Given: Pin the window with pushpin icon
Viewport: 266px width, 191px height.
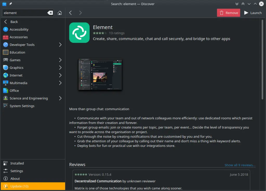Looking at the screenshot, I should click(x=10, y=4).
